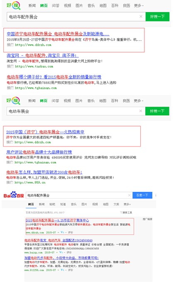Image resolution: width=176 pixels, height=286 pixels.
Task: Open the dropdown arrow after 2015-07 on the www.baizp.com result
Action: (57, 253)
